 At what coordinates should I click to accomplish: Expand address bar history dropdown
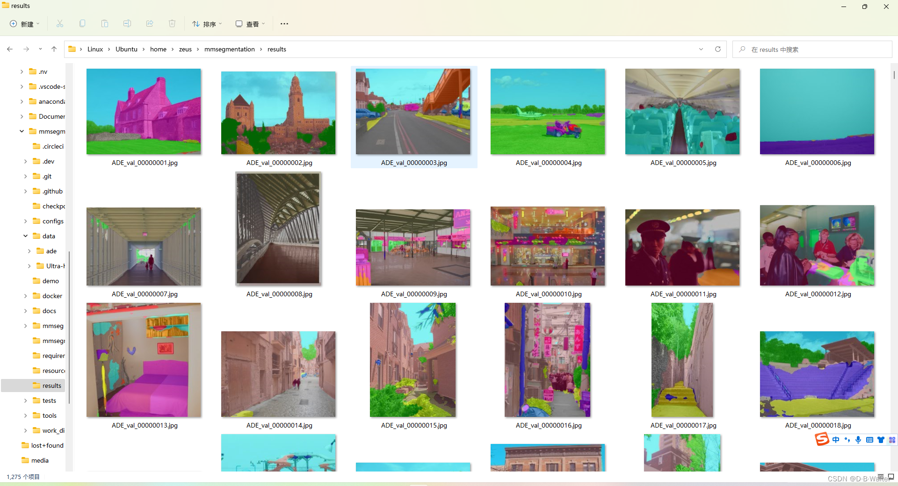pyautogui.click(x=701, y=49)
